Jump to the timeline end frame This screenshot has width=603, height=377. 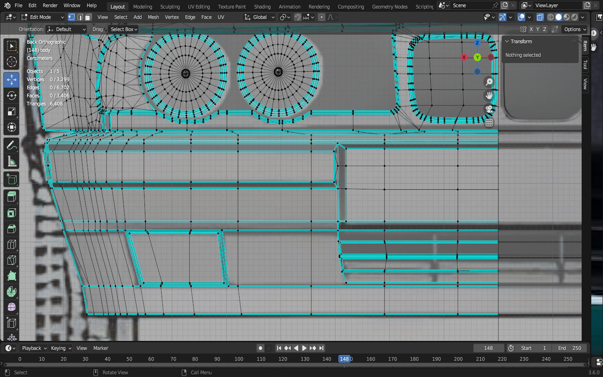tap(321, 348)
